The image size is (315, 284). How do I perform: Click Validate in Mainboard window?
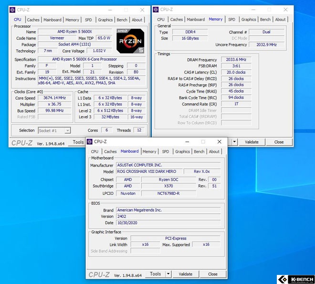pos(186,274)
